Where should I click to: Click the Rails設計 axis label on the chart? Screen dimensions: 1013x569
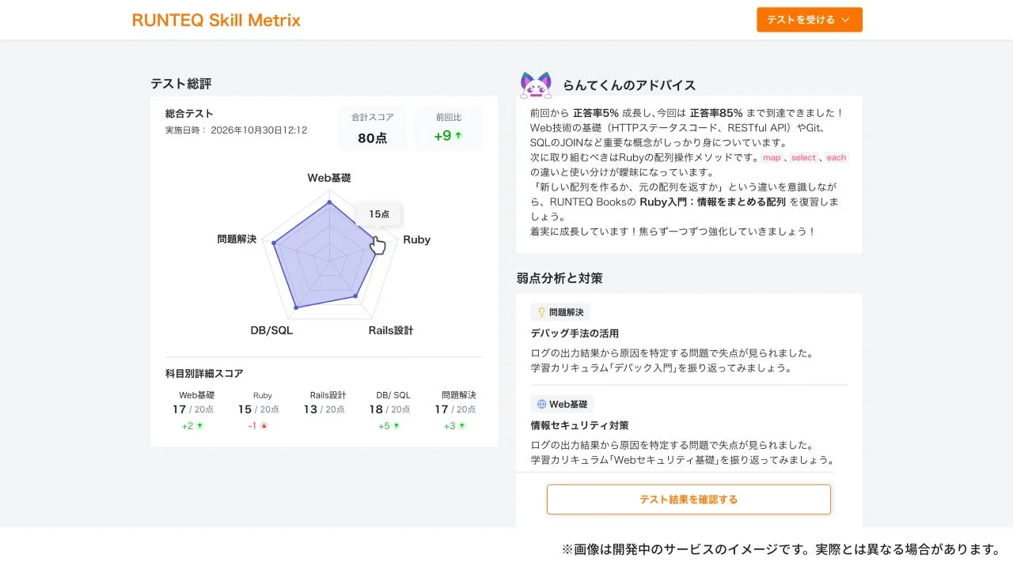click(x=390, y=330)
